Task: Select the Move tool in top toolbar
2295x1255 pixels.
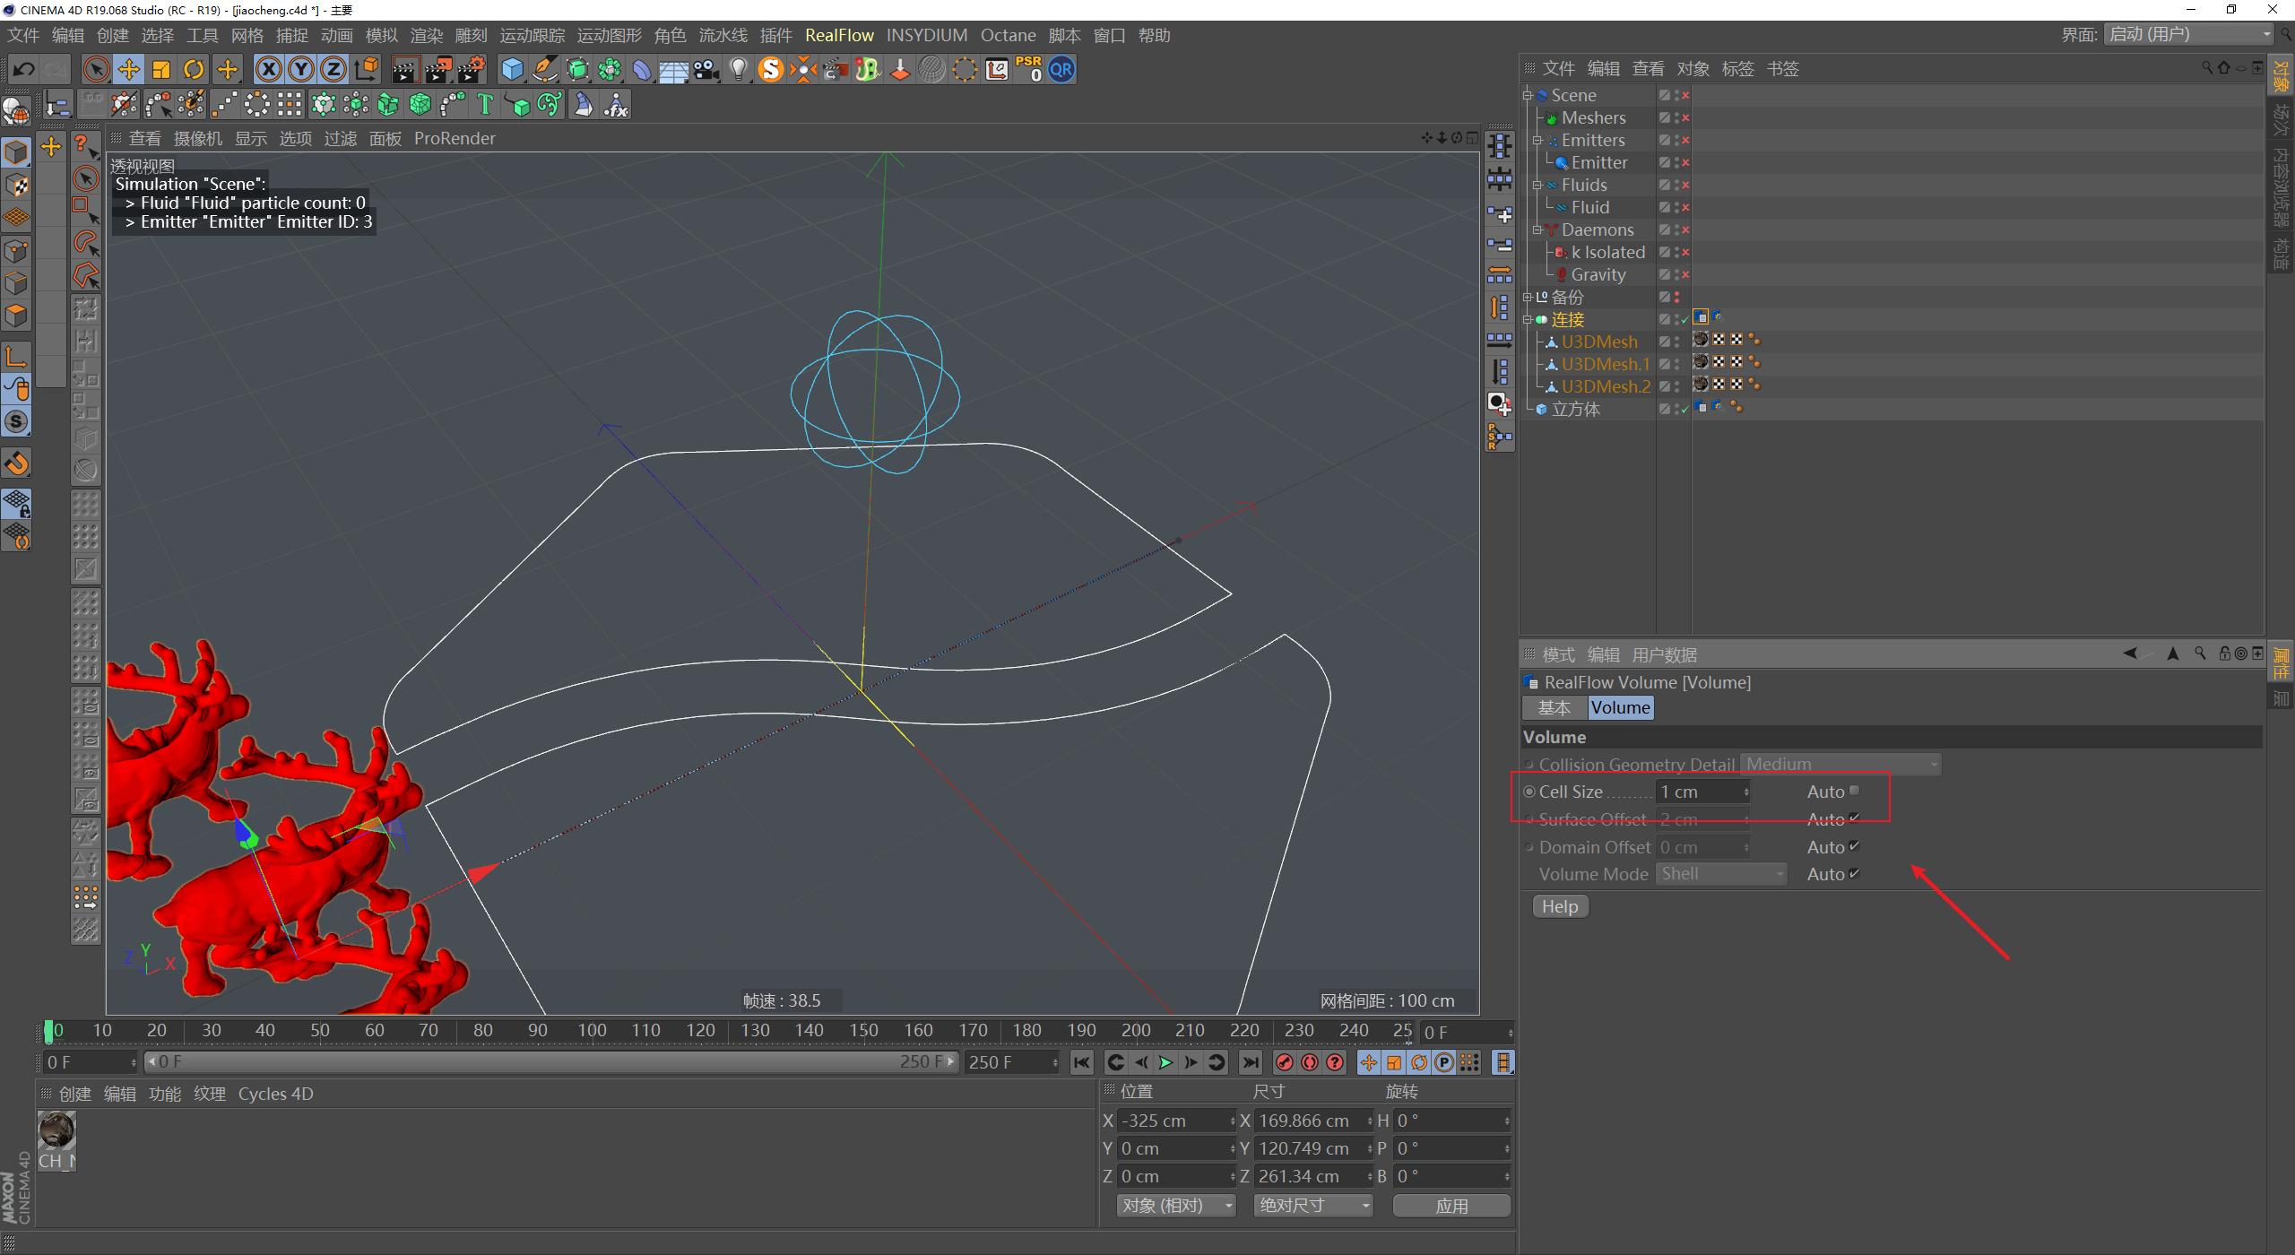Action: pos(128,69)
